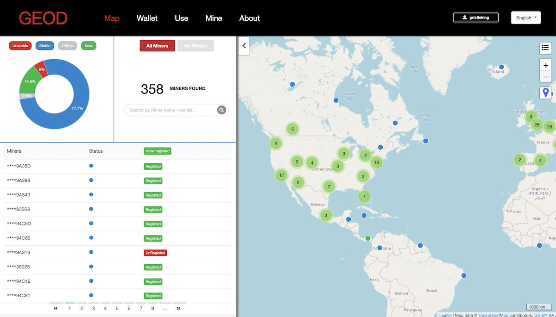The image size is (556, 317).
Task: Click the cluster marker showing 17
Action: pos(281,175)
